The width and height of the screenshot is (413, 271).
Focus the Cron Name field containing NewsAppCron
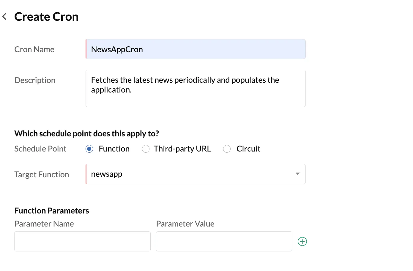(x=196, y=49)
